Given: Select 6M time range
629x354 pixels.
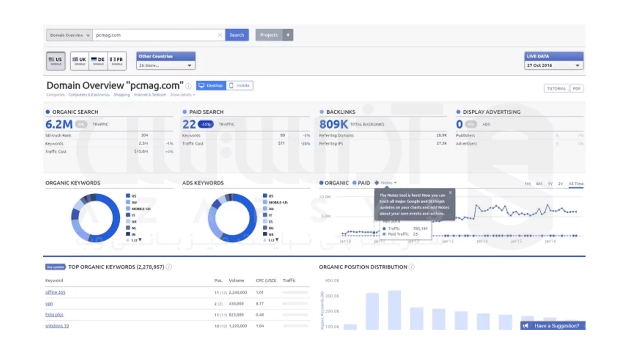Looking at the screenshot, I should tap(539, 184).
